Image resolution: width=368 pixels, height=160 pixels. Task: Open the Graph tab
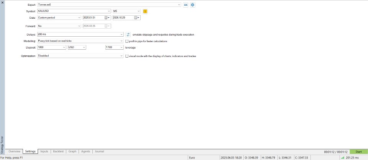[x=72, y=152]
